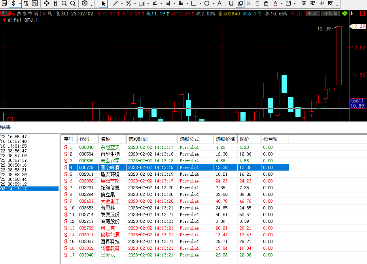Select the rectangle shape tool
This screenshot has width=367, height=264.
[194, 3]
